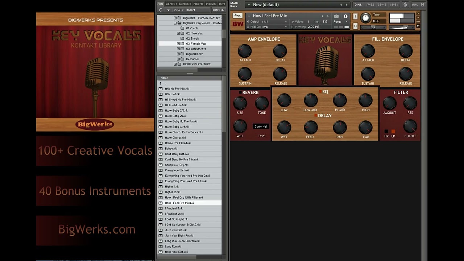Screen dimensions: 464x261
Task: Switch to the Libraries tab
Action: 171,4
